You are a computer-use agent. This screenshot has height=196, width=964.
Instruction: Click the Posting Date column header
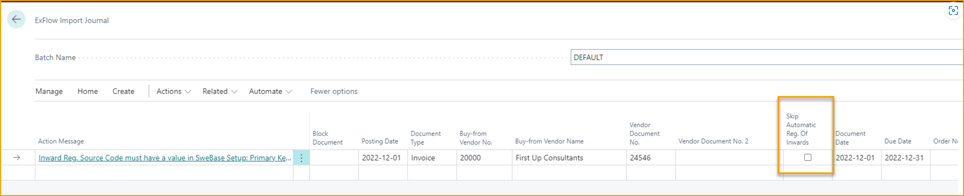[380, 142]
